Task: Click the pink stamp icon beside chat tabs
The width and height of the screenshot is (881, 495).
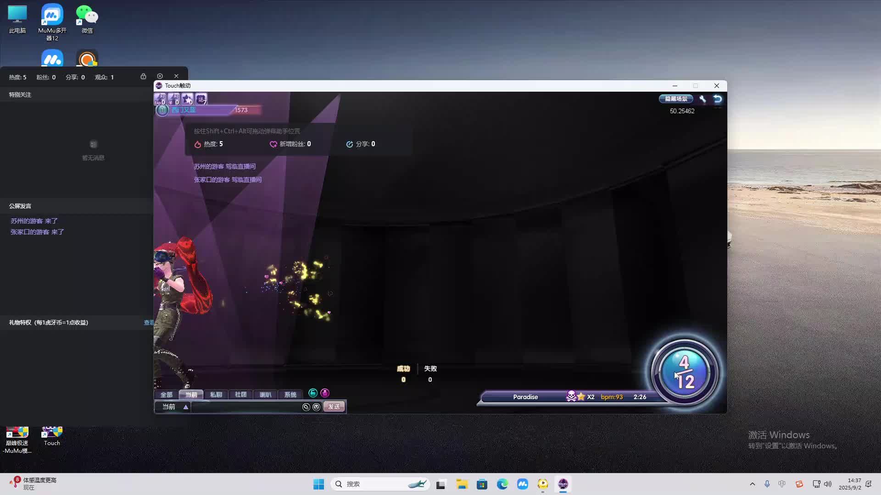Action: pyautogui.click(x=325, y=393)
